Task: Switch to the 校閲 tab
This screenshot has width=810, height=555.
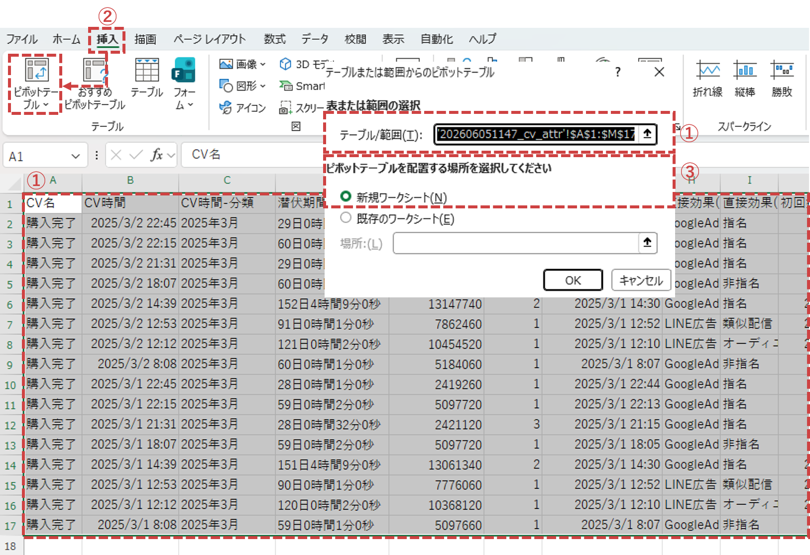Action: 355,39
